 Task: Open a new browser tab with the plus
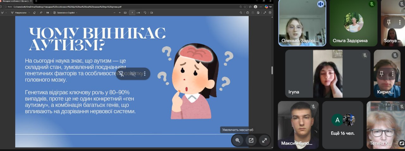(36, 1)
